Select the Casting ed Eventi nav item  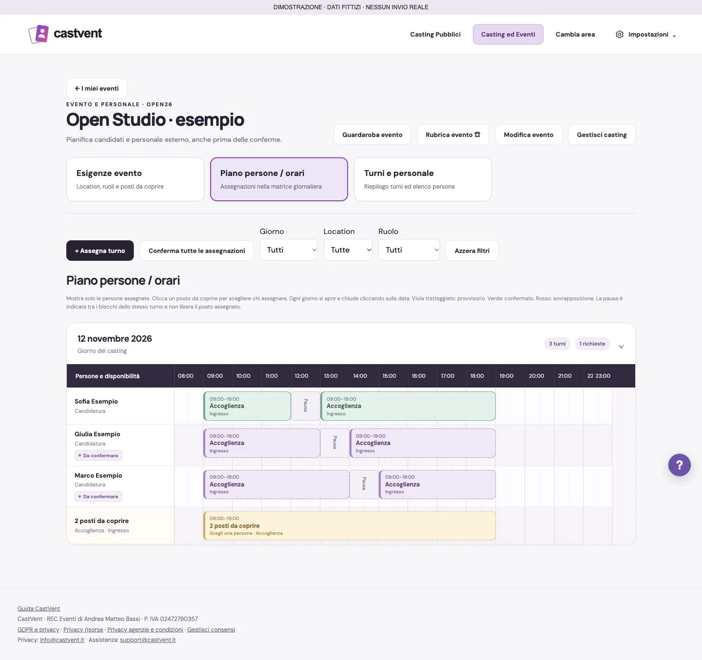508,35
